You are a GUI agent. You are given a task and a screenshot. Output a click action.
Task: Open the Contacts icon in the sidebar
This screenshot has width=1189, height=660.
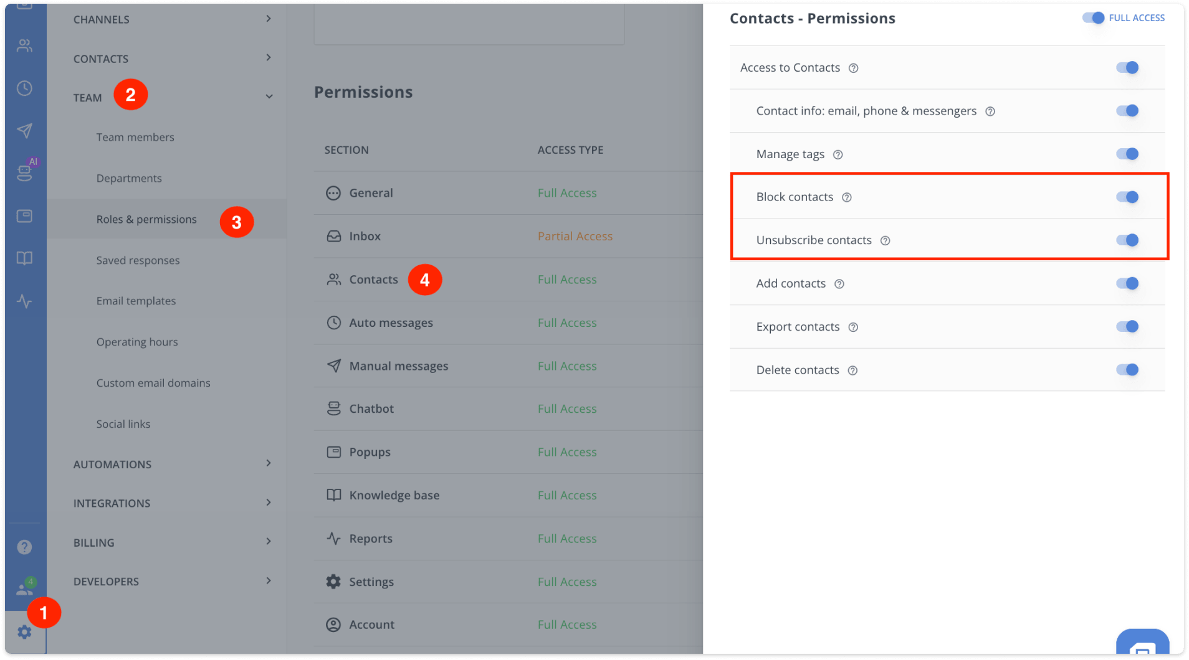[25, 45]
